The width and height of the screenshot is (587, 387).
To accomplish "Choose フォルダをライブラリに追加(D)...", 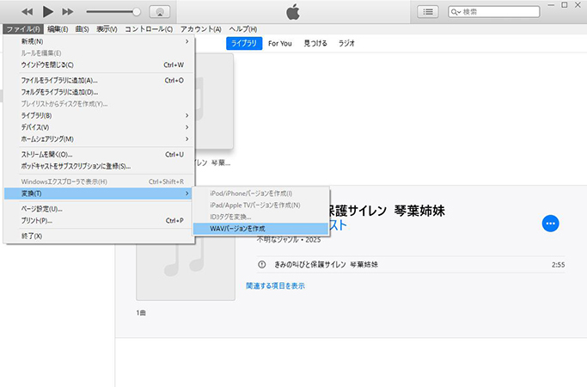I will [x=99, y=92].
